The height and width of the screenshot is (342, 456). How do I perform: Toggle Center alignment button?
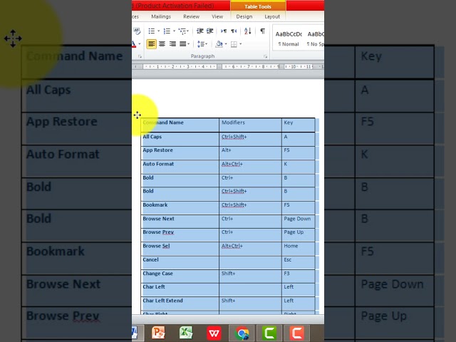[162, 44]
